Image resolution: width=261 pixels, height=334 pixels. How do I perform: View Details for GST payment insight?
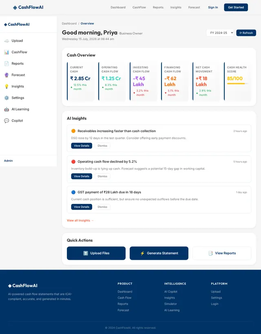82,207
